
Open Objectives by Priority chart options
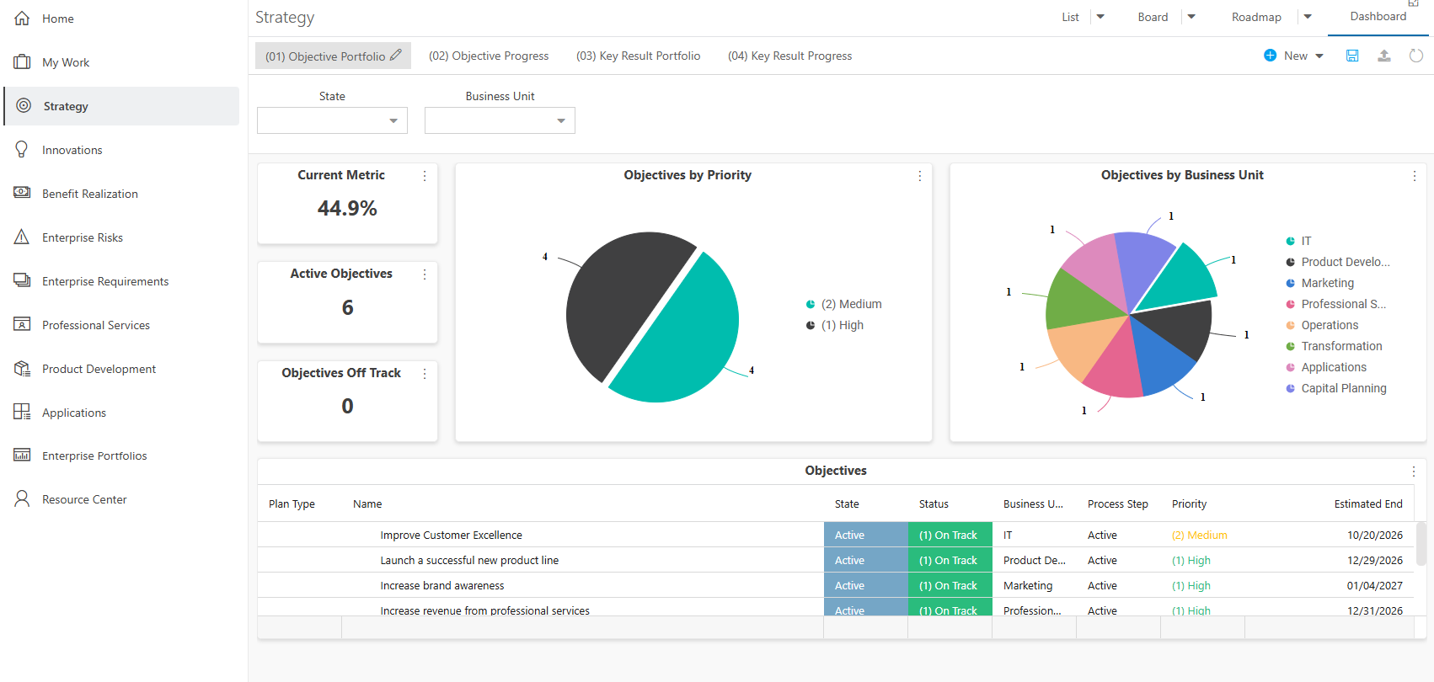pyautogui.click(x=920, y=176)
